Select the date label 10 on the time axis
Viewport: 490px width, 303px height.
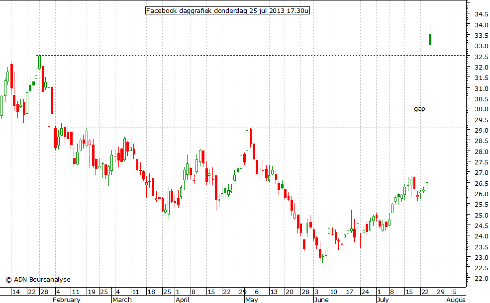click(x=334, y=292)
